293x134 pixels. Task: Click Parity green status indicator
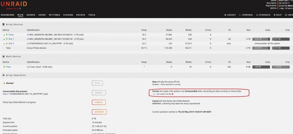[x=7, y=35]
